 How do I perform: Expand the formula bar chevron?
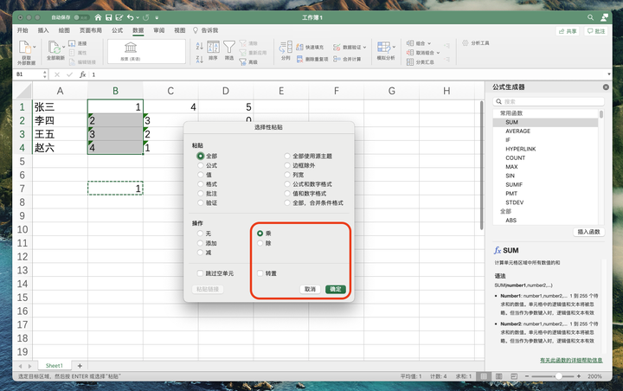point(608,74)
